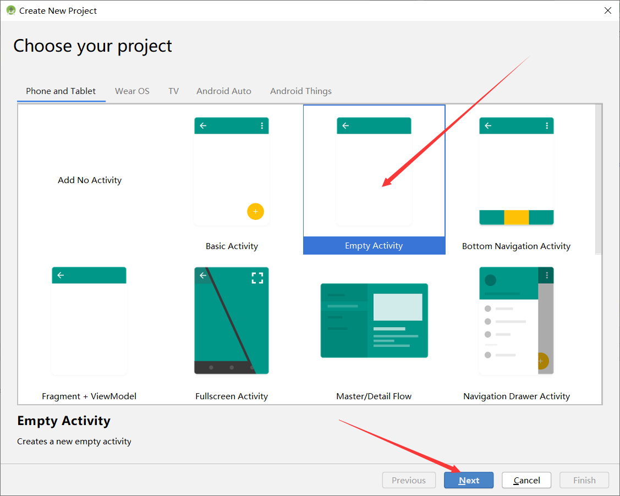
Task: Choose the Empty Activity template preview
Action: pos(374,171)
